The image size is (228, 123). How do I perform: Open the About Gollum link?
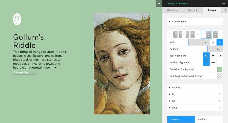(25, 72)
